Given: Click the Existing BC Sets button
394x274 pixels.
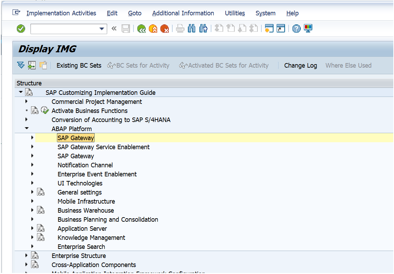Looking at the screenshot, I should pos(79,66).
